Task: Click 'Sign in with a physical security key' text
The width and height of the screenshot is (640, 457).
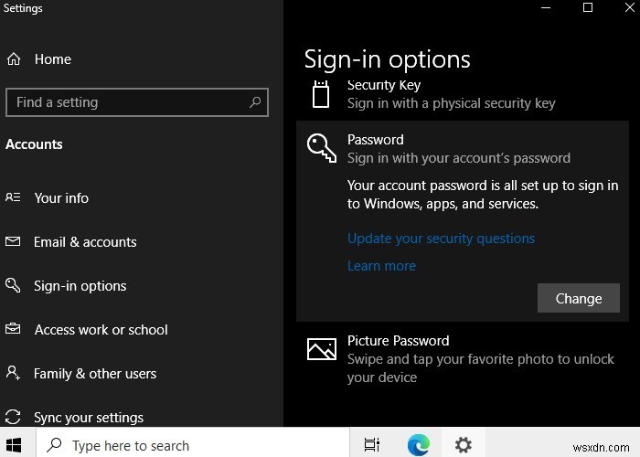Action: [451, 103]
